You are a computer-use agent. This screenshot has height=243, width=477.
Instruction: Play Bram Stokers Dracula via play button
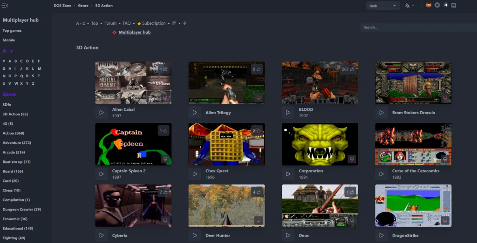pyautogui.click(x=382, y=113)
